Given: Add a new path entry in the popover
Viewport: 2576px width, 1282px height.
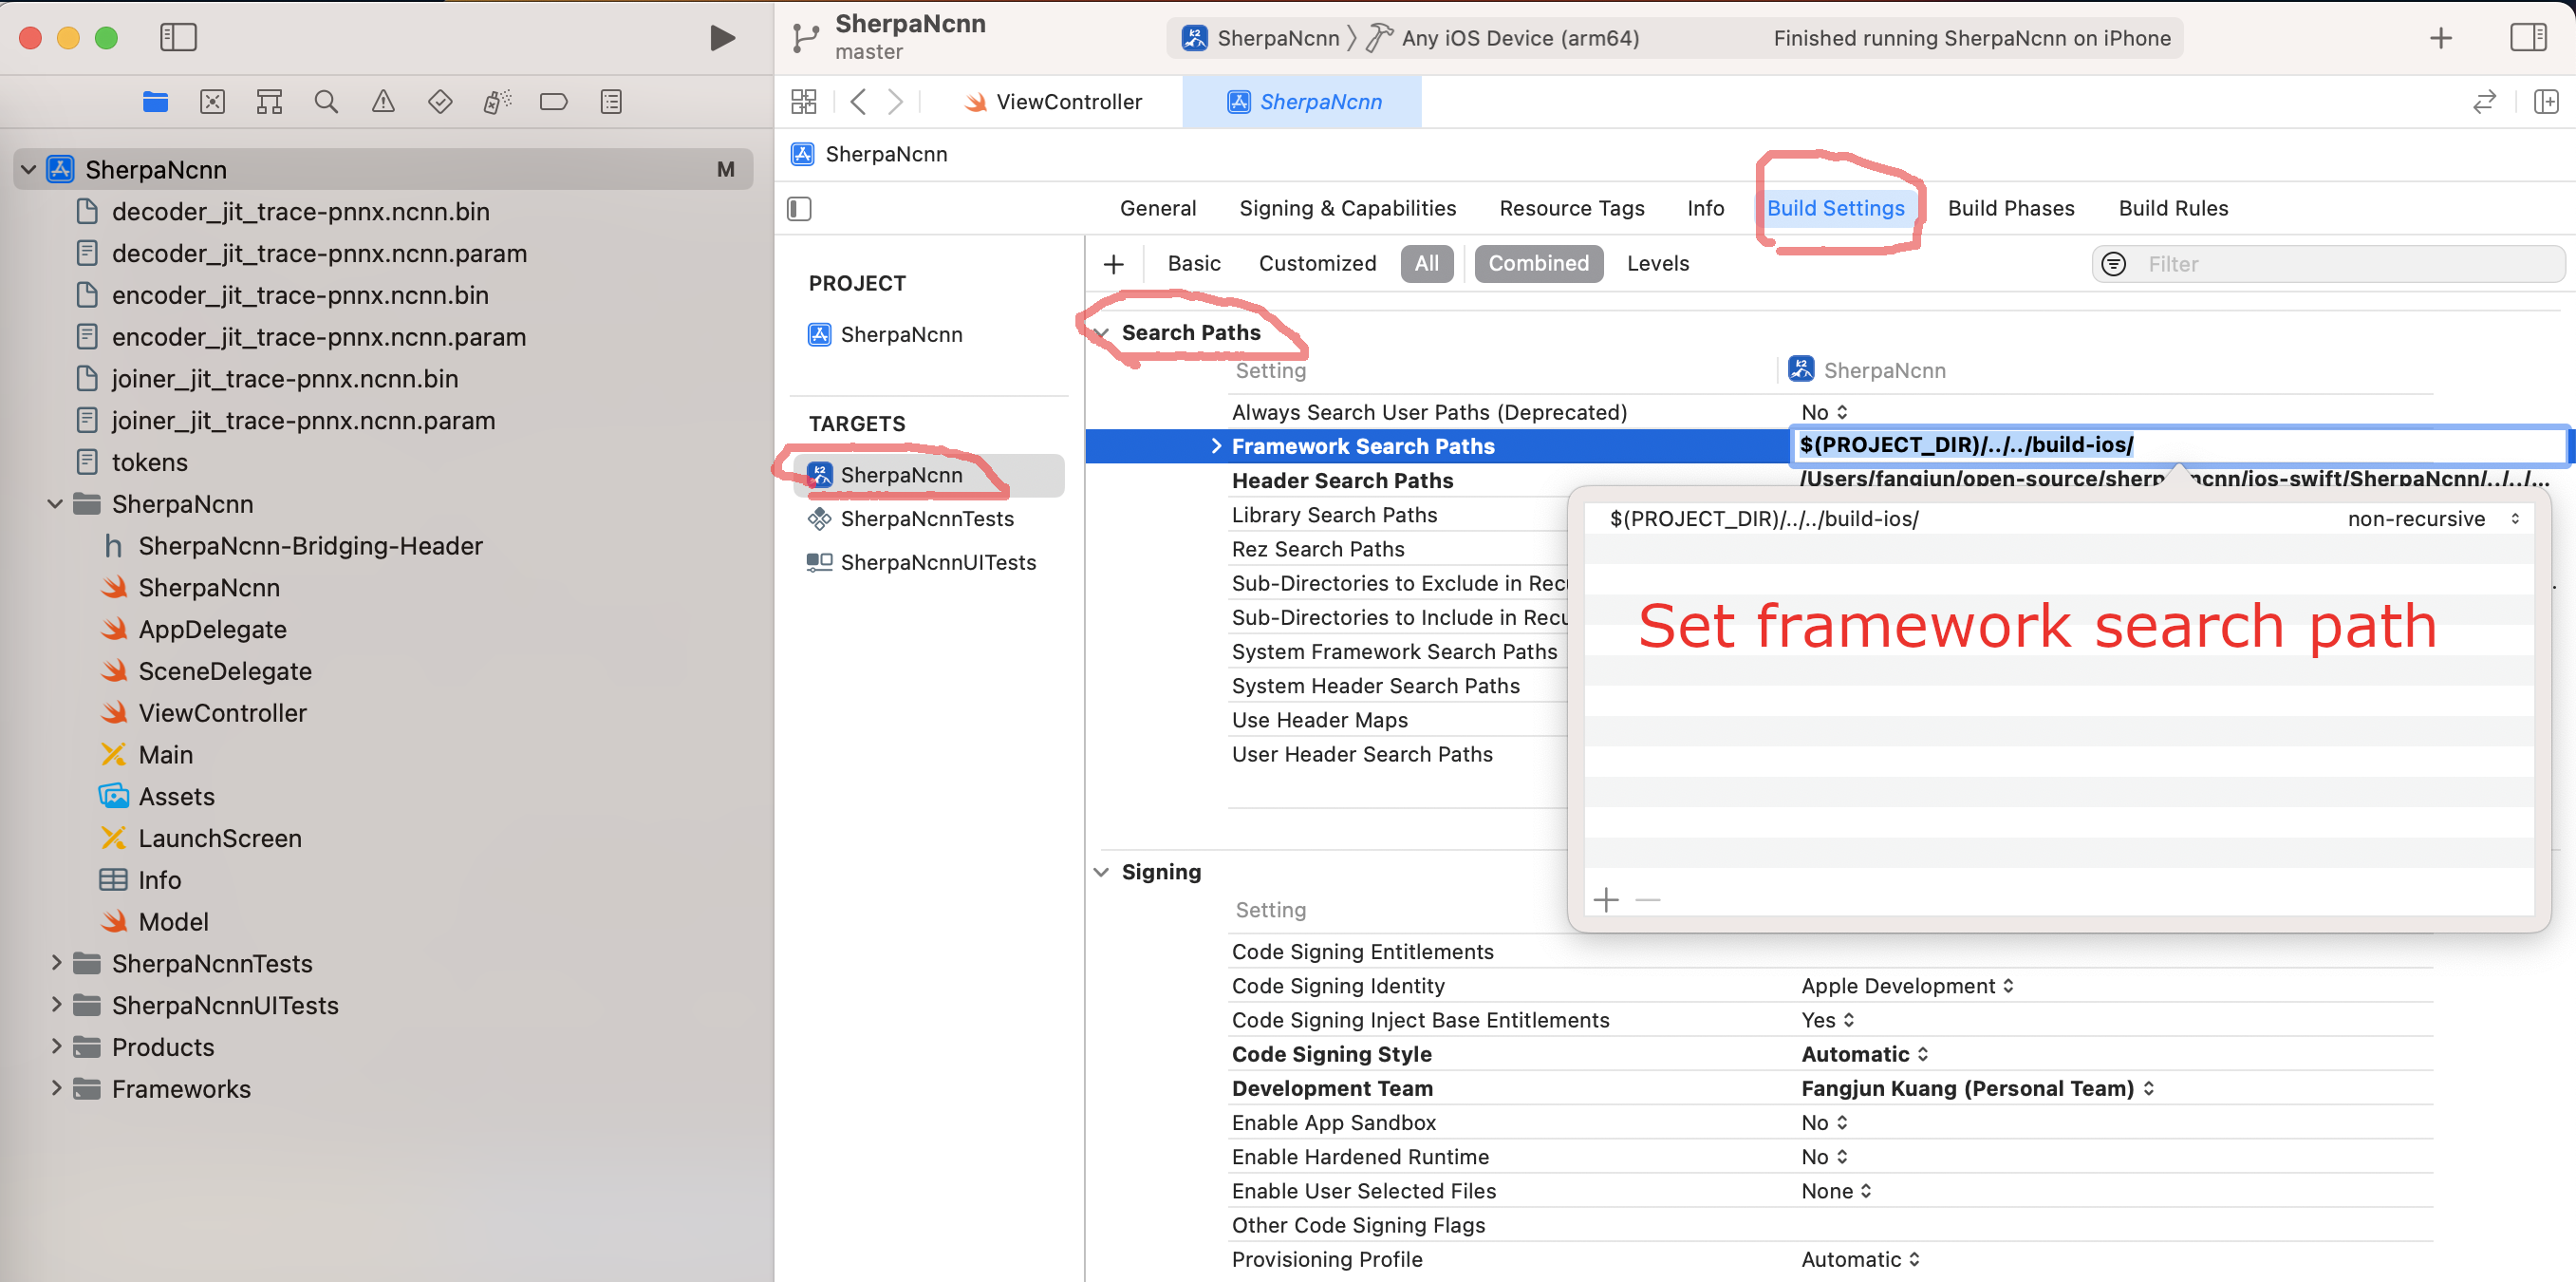Looking at the screenshot, I should [x=1606, y=899].
